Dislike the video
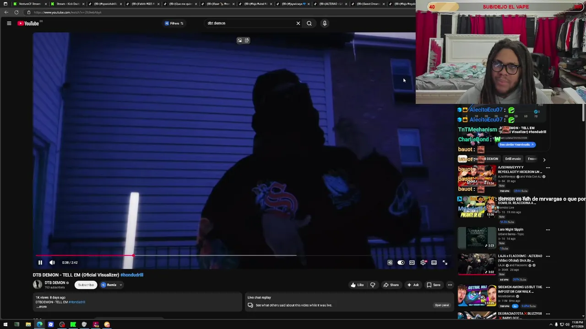 coord(373,285)
